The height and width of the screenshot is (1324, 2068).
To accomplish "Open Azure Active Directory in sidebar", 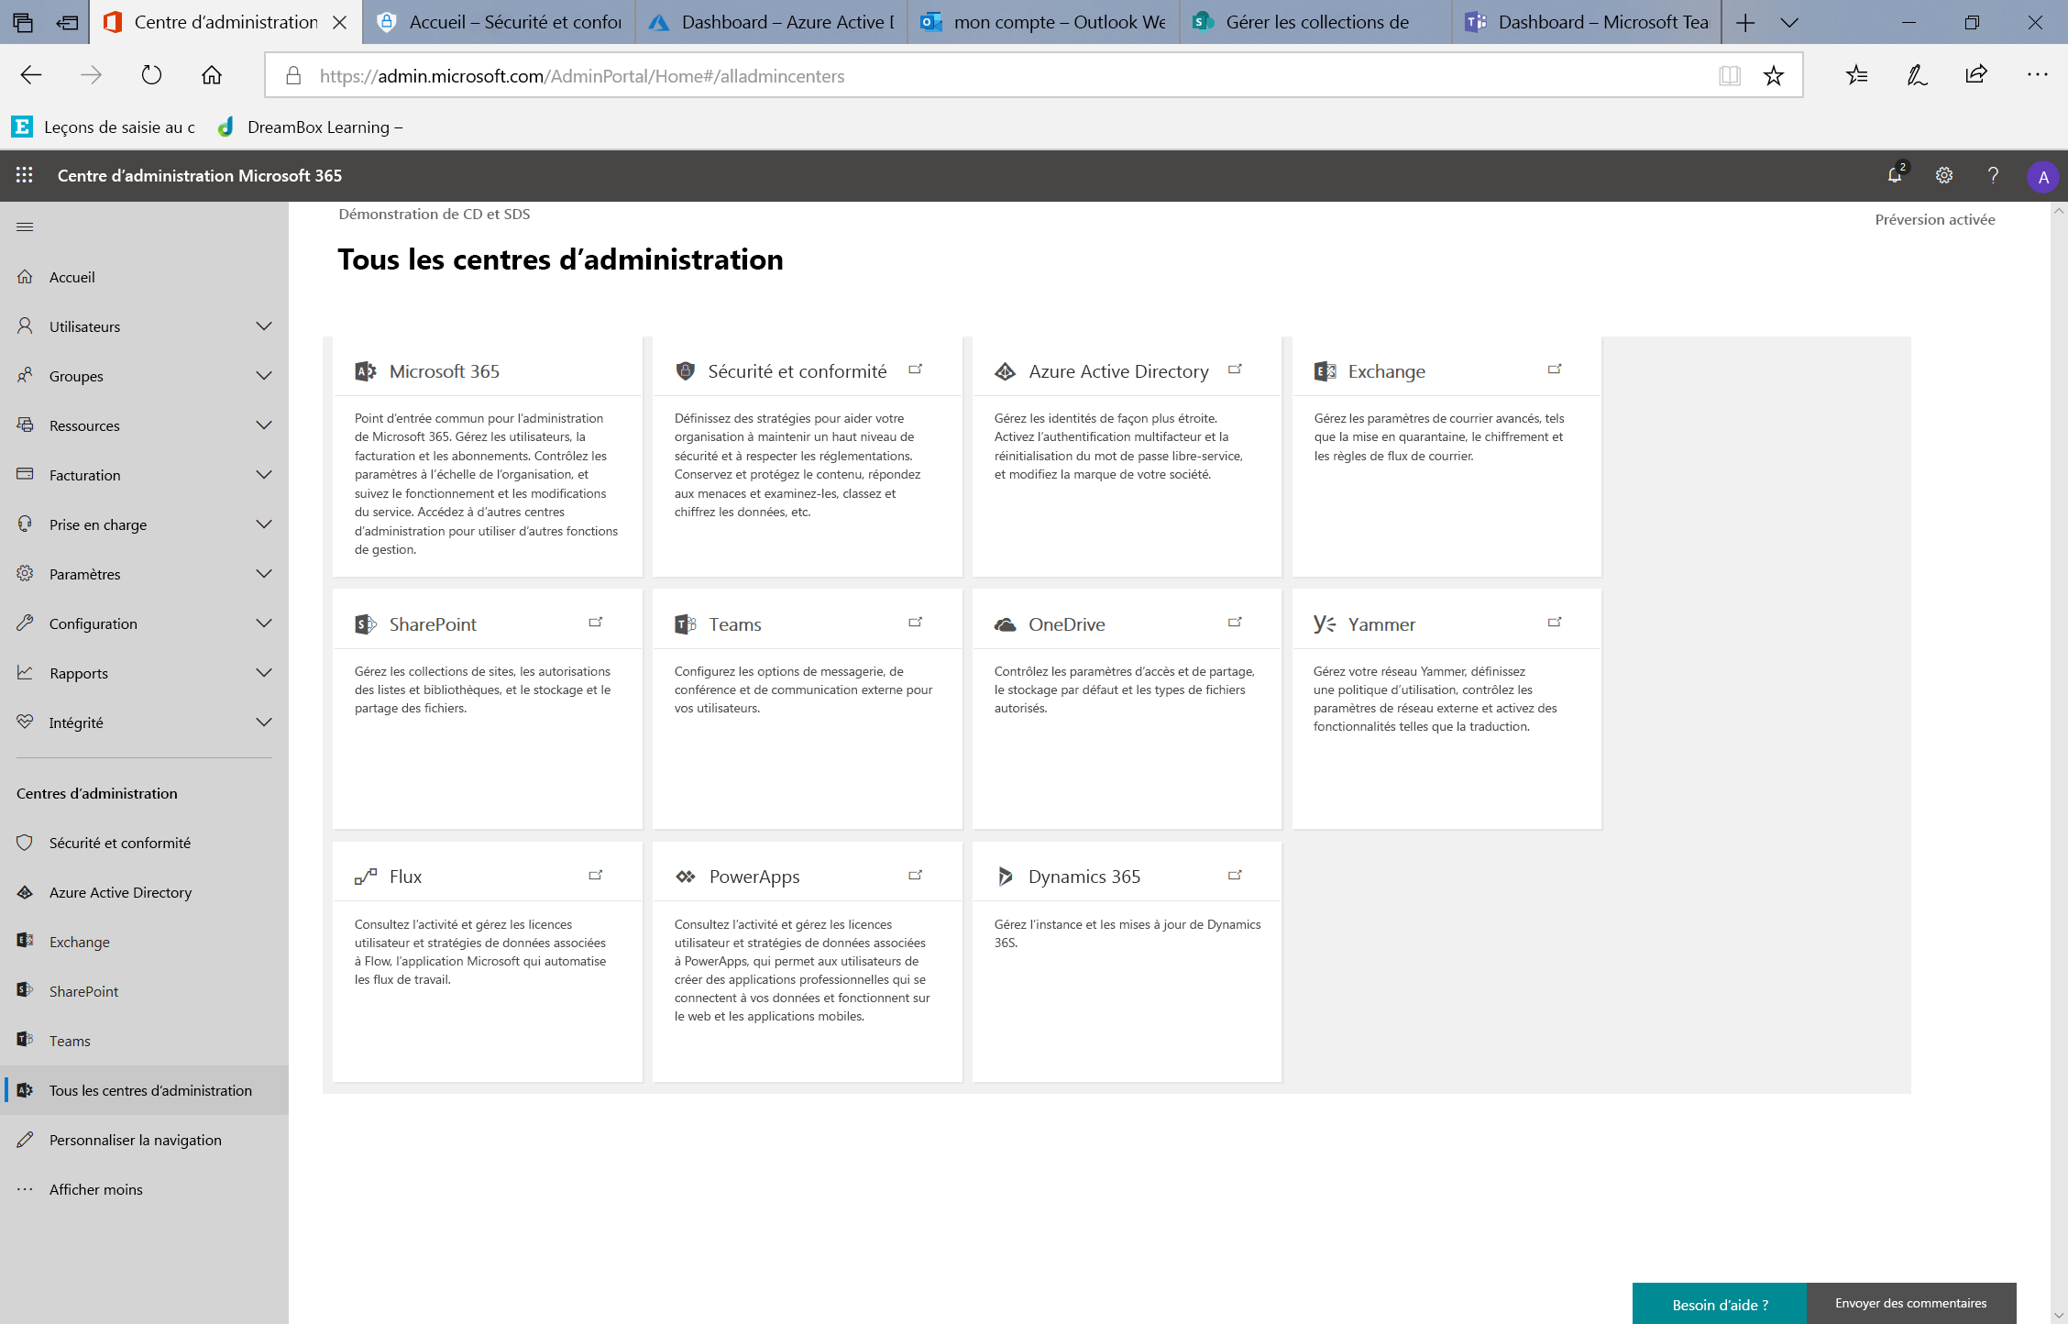I will (145, 892).
